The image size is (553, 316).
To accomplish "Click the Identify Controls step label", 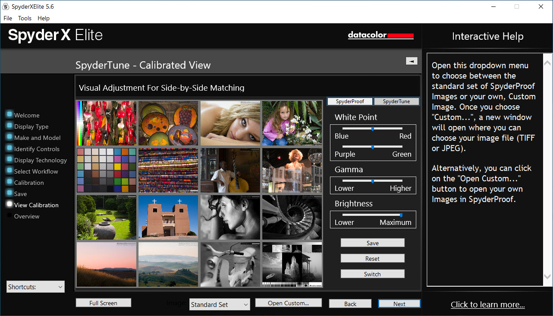I will pos(37,149).
